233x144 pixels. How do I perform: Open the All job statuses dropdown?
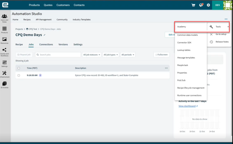coord(92,55)
